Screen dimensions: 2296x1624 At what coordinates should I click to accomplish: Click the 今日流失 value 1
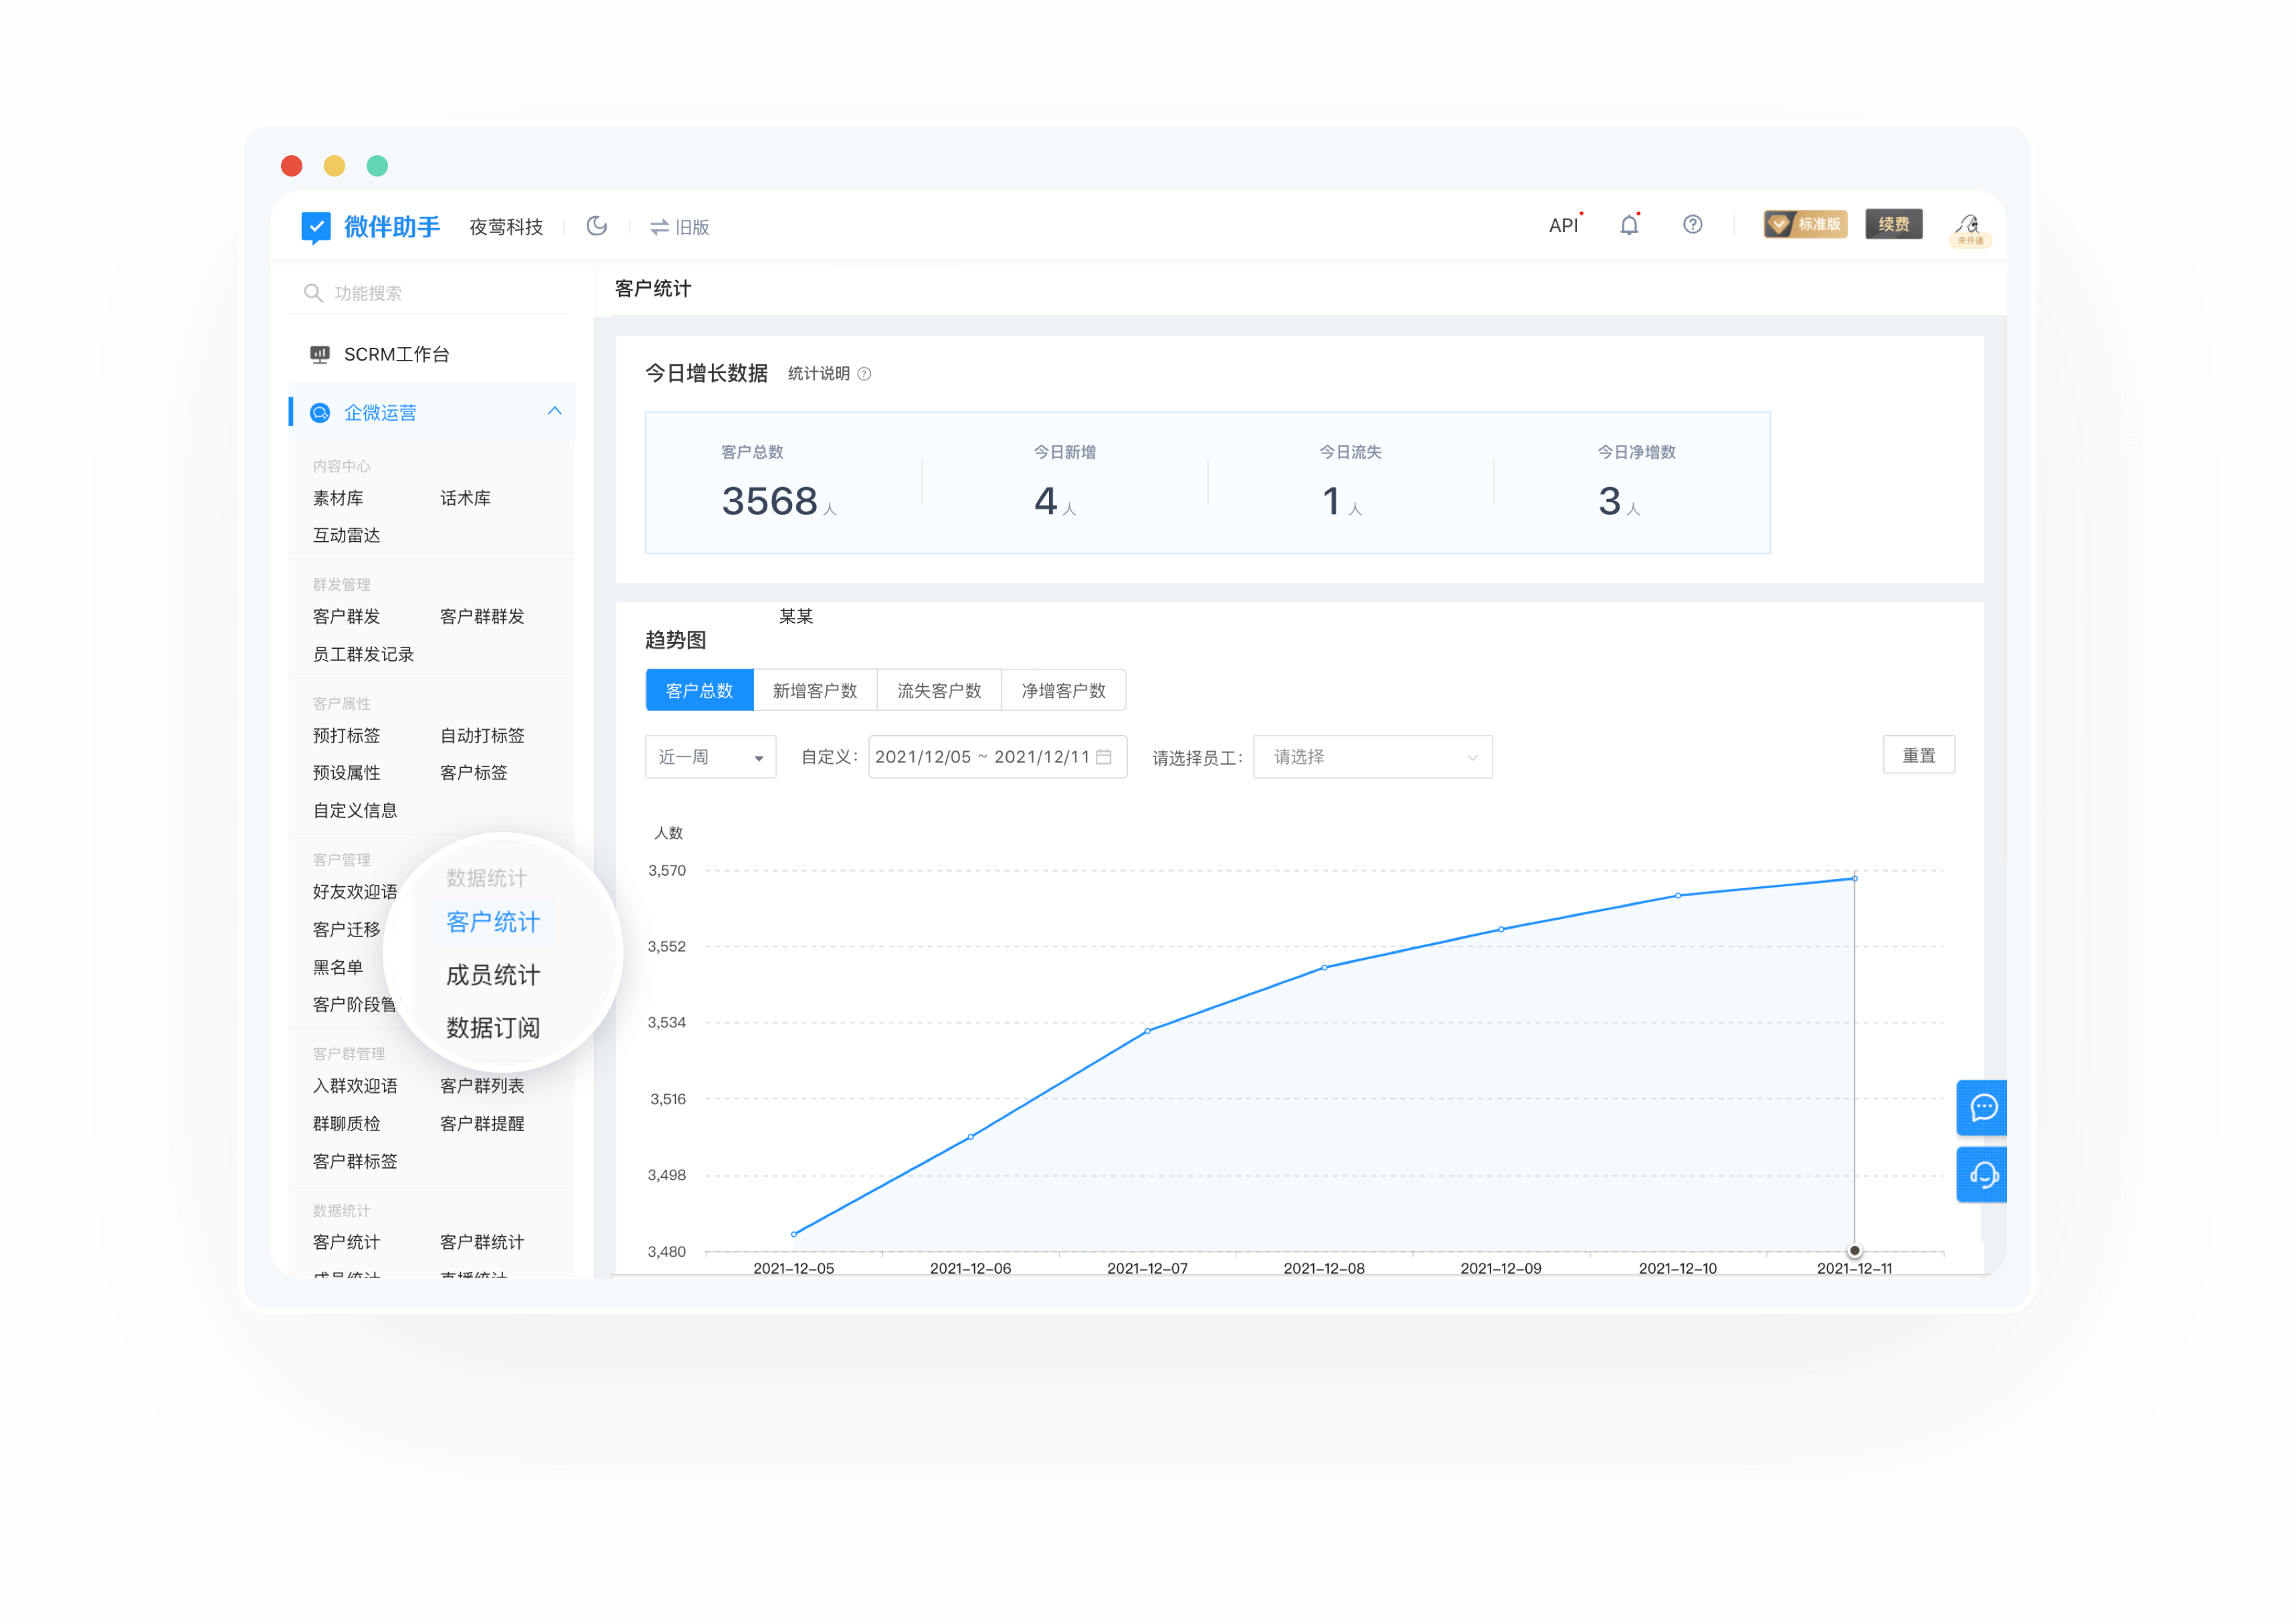point(1331,501)
